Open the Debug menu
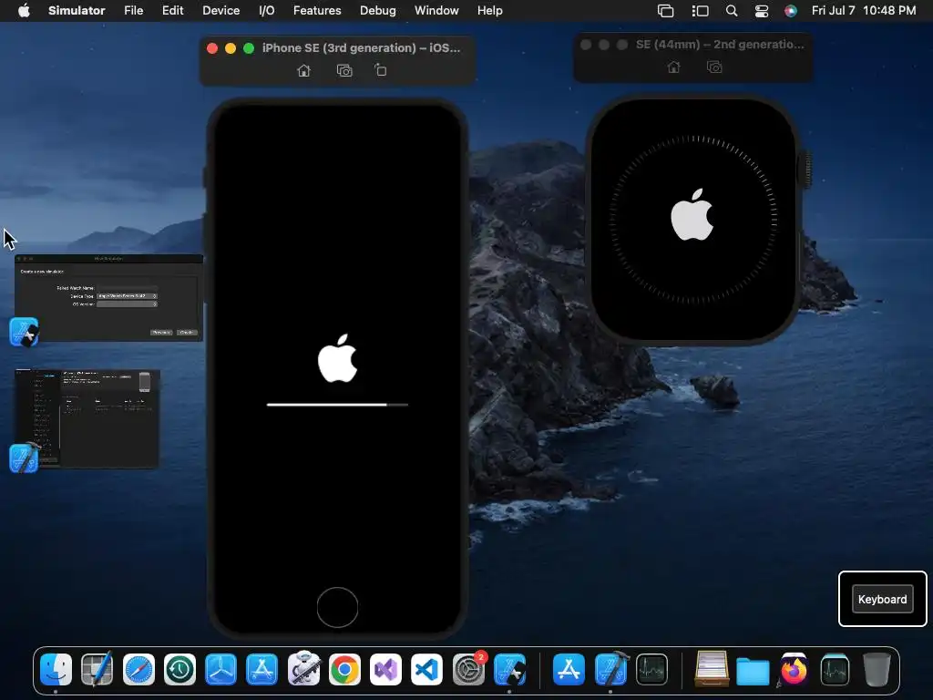933x700 pixels. click(378, 11)
